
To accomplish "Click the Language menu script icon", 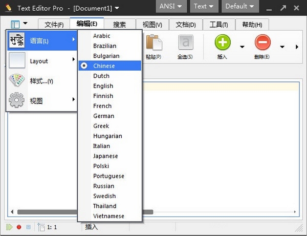I will point(17,40).
